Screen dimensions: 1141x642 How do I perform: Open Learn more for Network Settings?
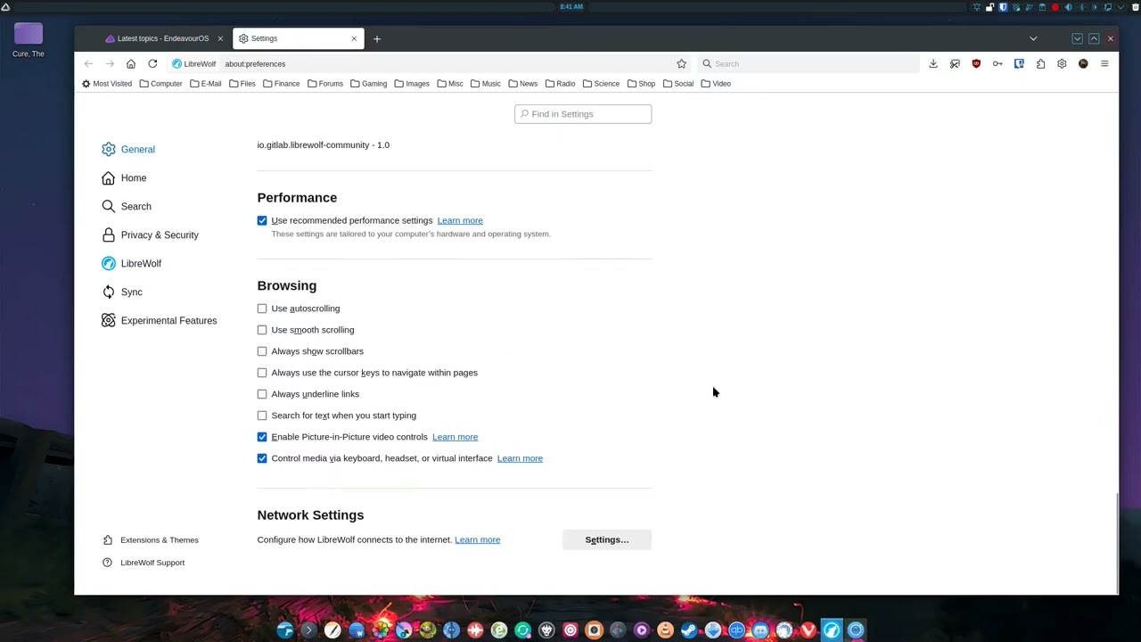(477, 539)
